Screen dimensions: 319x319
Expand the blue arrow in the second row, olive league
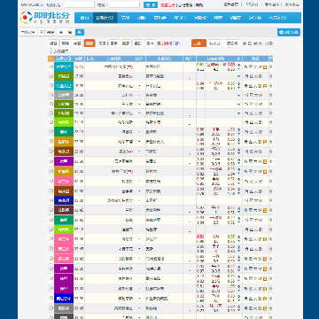pos(238,76)
